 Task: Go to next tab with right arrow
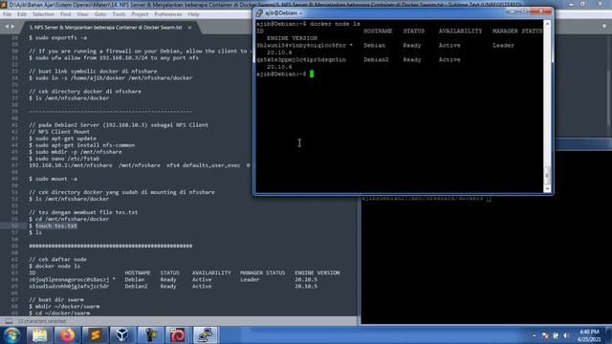click(x=12, y=27)
